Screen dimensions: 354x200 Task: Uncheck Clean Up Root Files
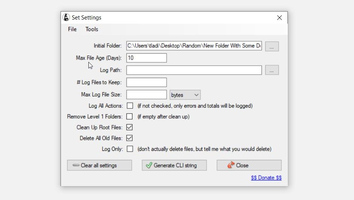(129, 127)
